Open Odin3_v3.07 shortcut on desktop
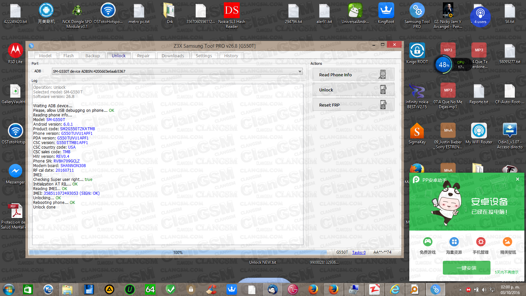The height and width of the screenshot is (296, 526). pyautogui.click(x=510, y=136)
